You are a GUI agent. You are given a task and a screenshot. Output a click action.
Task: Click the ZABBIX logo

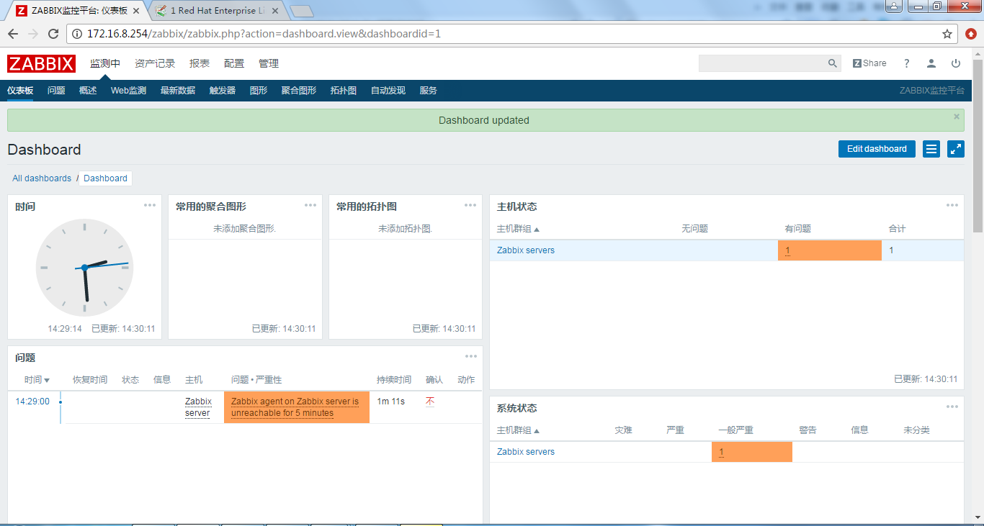(41, 63)
